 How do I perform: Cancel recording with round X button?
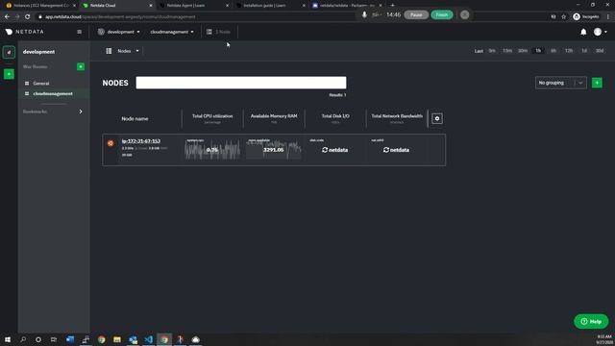tap(465, 15)
